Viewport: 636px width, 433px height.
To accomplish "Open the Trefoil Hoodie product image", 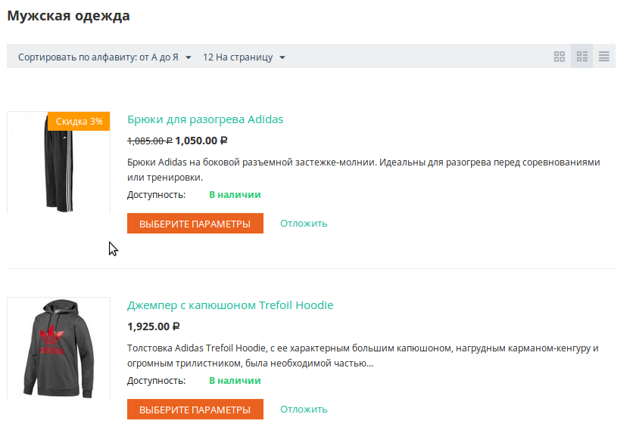I will point(58,348).
